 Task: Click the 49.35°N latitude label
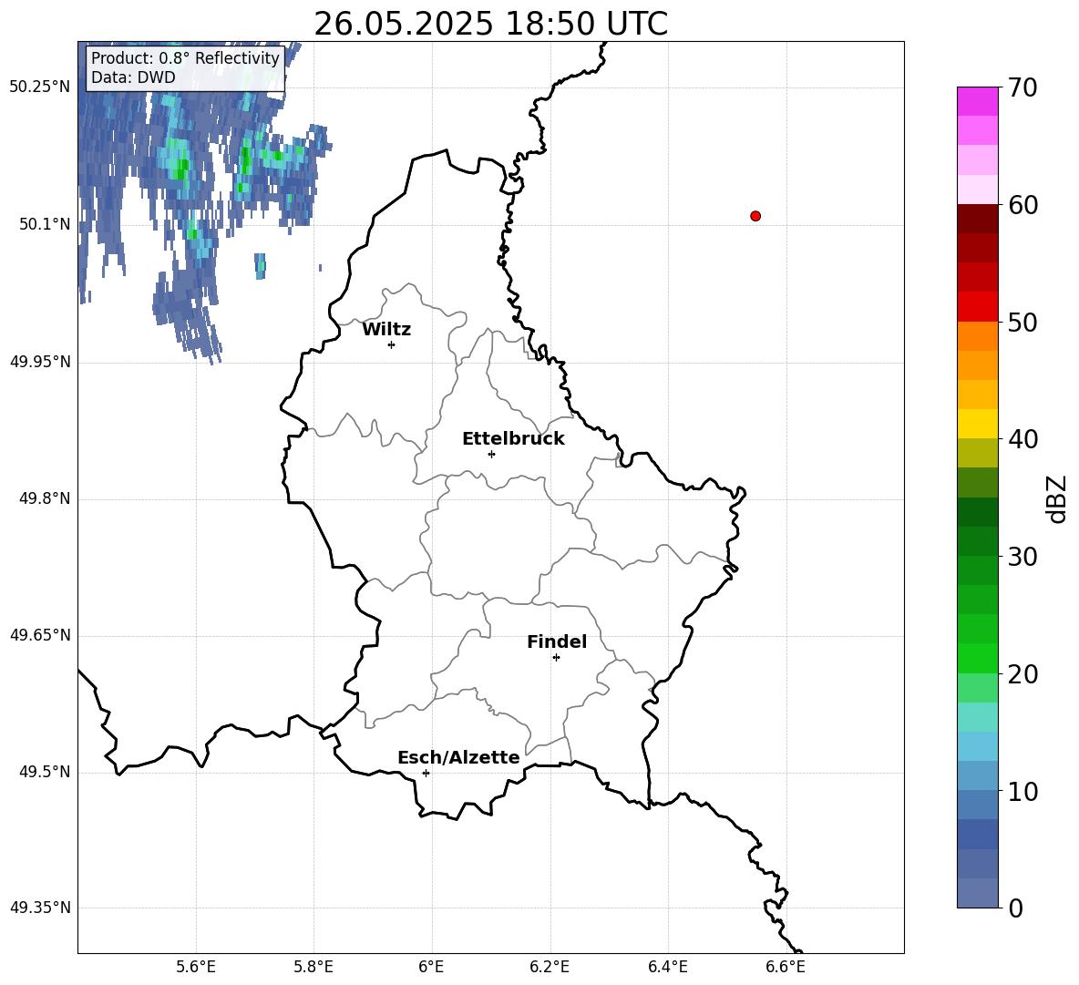pyautogui.click(x=40, y=908)
